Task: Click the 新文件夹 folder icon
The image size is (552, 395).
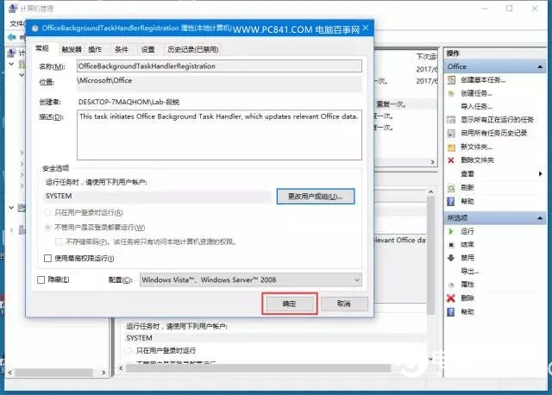Action: click(x=451, y=147)
